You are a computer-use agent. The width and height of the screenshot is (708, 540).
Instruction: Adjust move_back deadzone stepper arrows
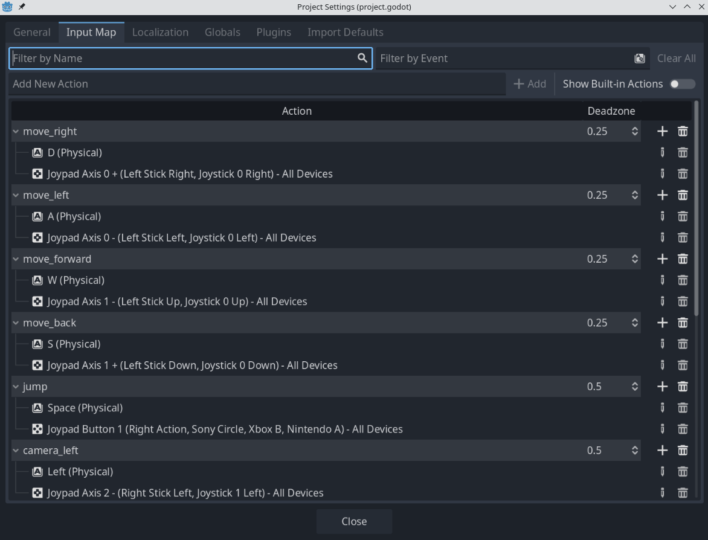click(x=634, y=323)
